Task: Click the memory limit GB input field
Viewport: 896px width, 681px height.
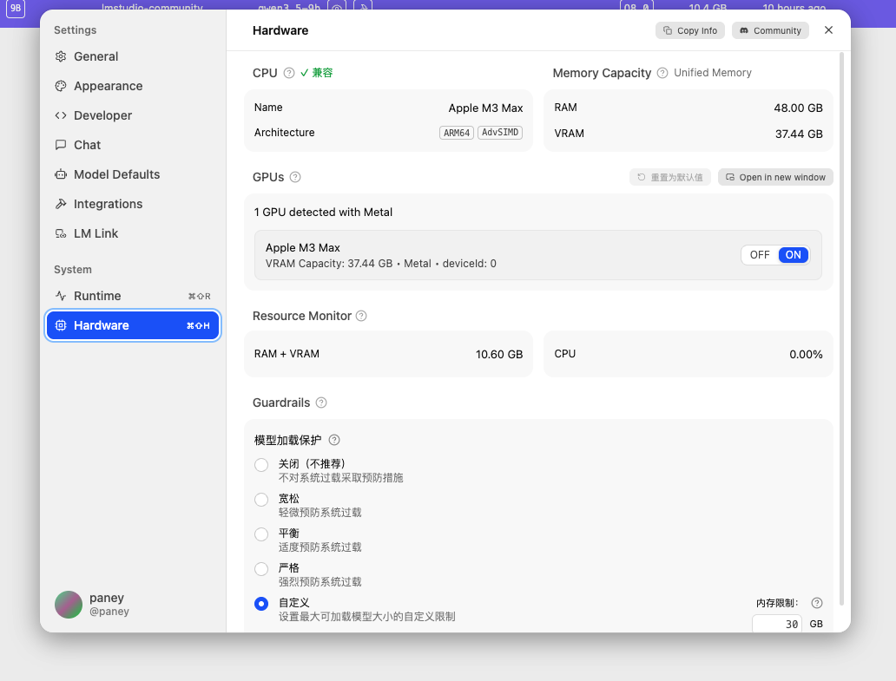Action: (x=777, y=624)
